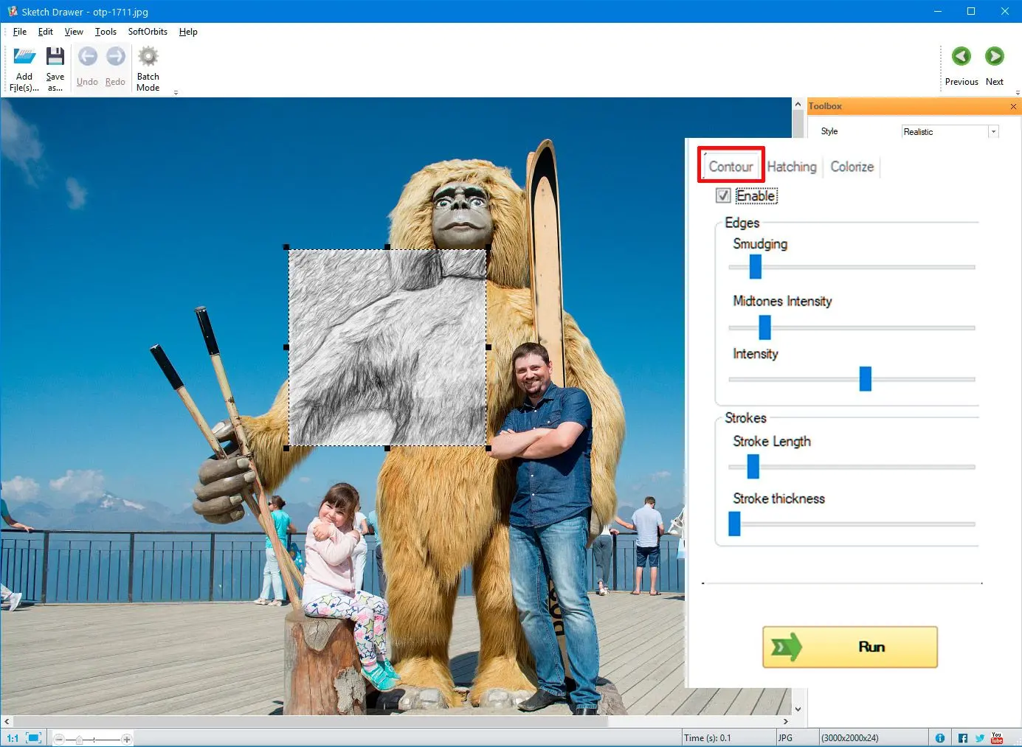Click the Save as toolbar icon

tap(55, 66)
